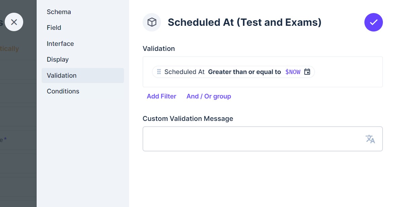Open the "Greater than or equal to" operator dropdown
Screen dimensions: 396x207
click(244, 72)
